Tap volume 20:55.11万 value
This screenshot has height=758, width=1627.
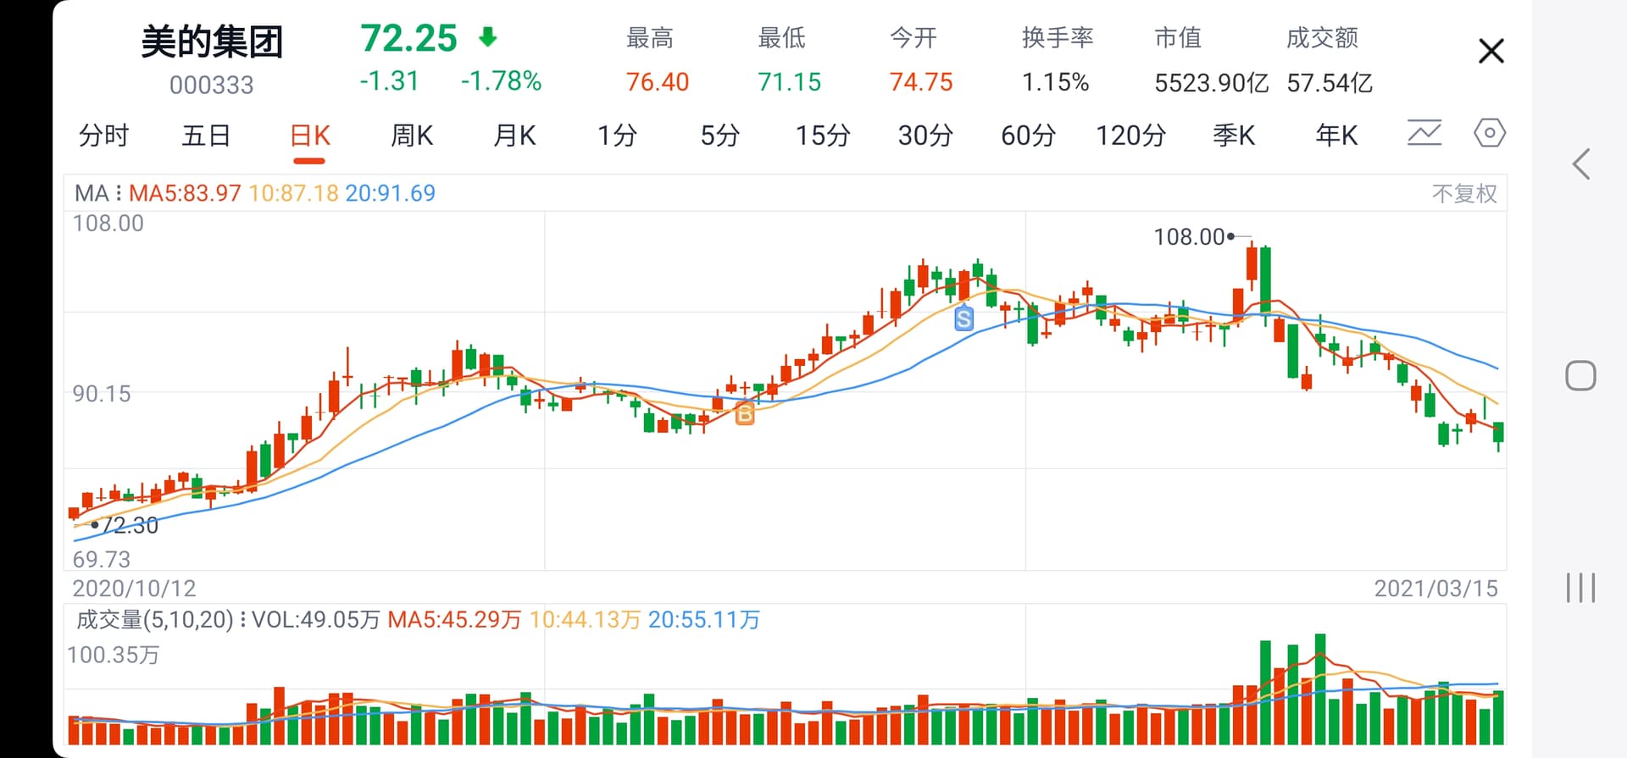coord(704,620)
